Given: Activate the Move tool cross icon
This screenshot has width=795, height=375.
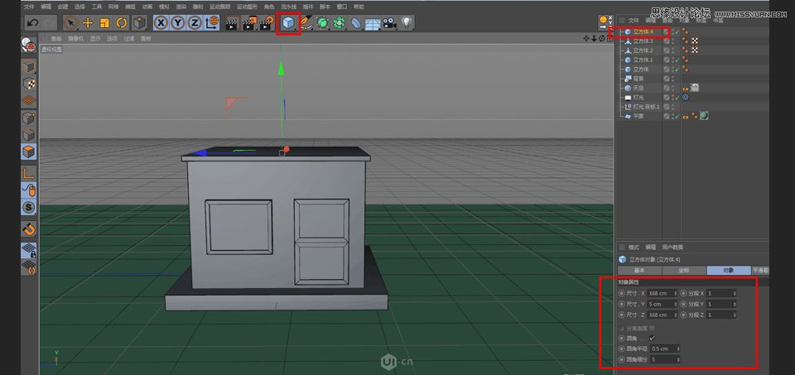Looking at the screenshot, I should coord(88,23).
